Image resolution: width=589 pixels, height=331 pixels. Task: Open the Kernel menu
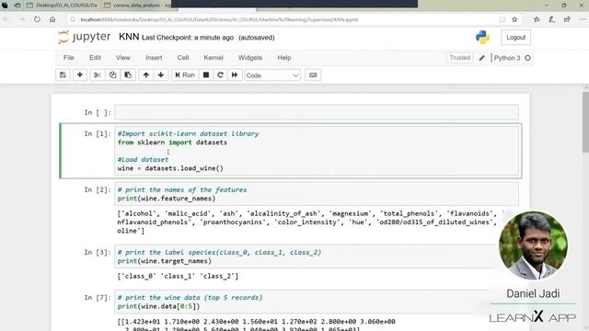coord(214,58)
